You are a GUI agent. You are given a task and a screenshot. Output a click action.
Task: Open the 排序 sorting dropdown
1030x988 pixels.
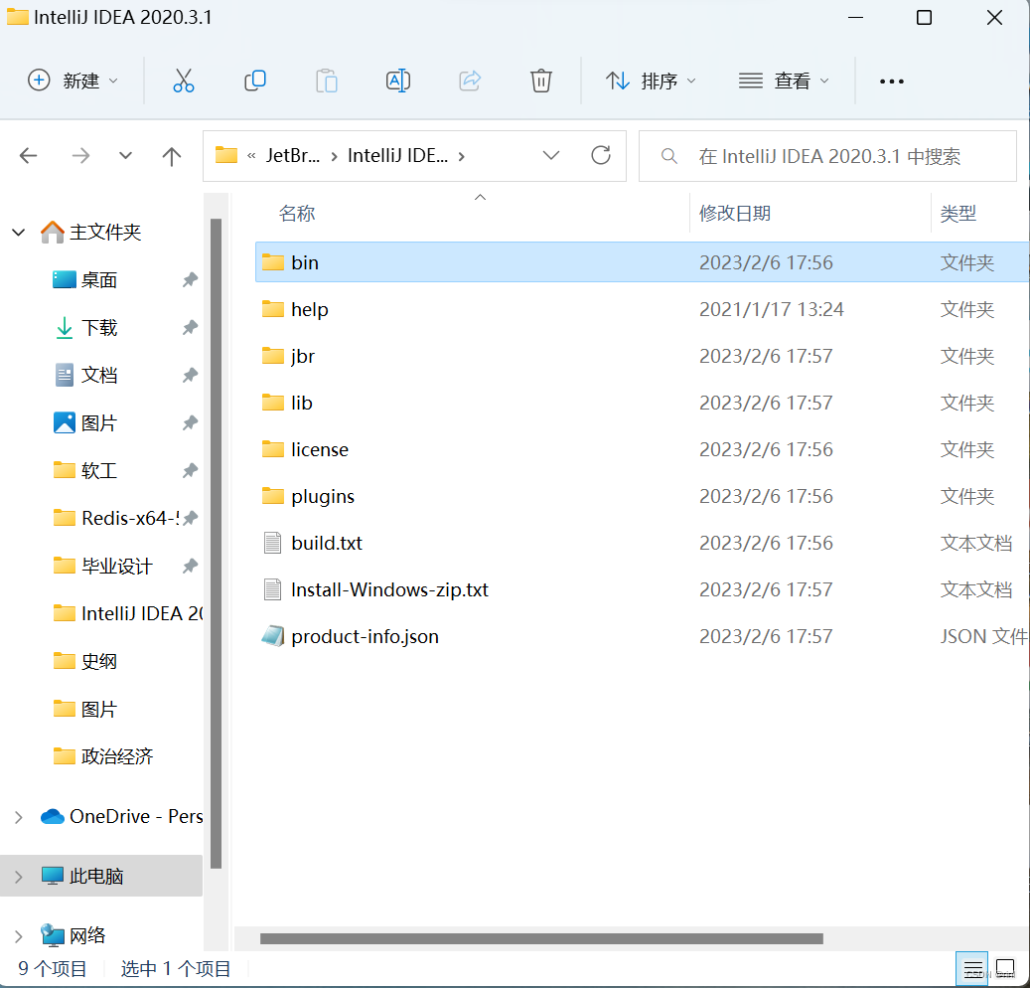click(x=651, y=81)
